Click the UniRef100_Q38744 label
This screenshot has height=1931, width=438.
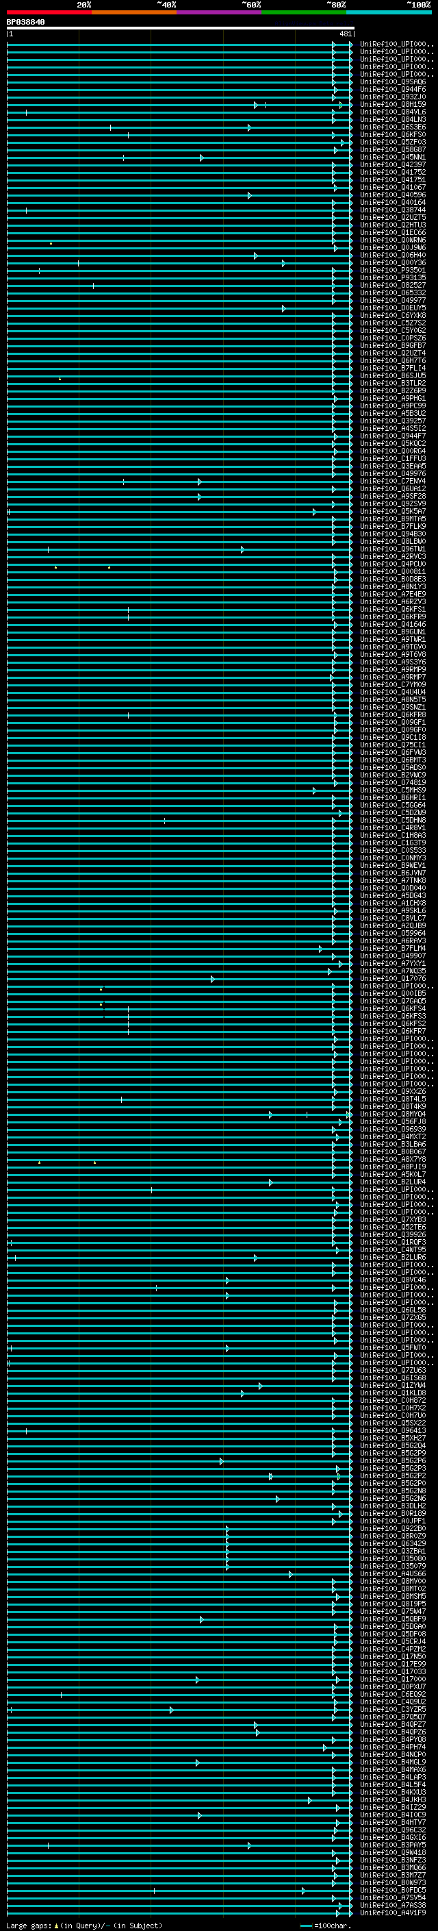pos(393,210)
